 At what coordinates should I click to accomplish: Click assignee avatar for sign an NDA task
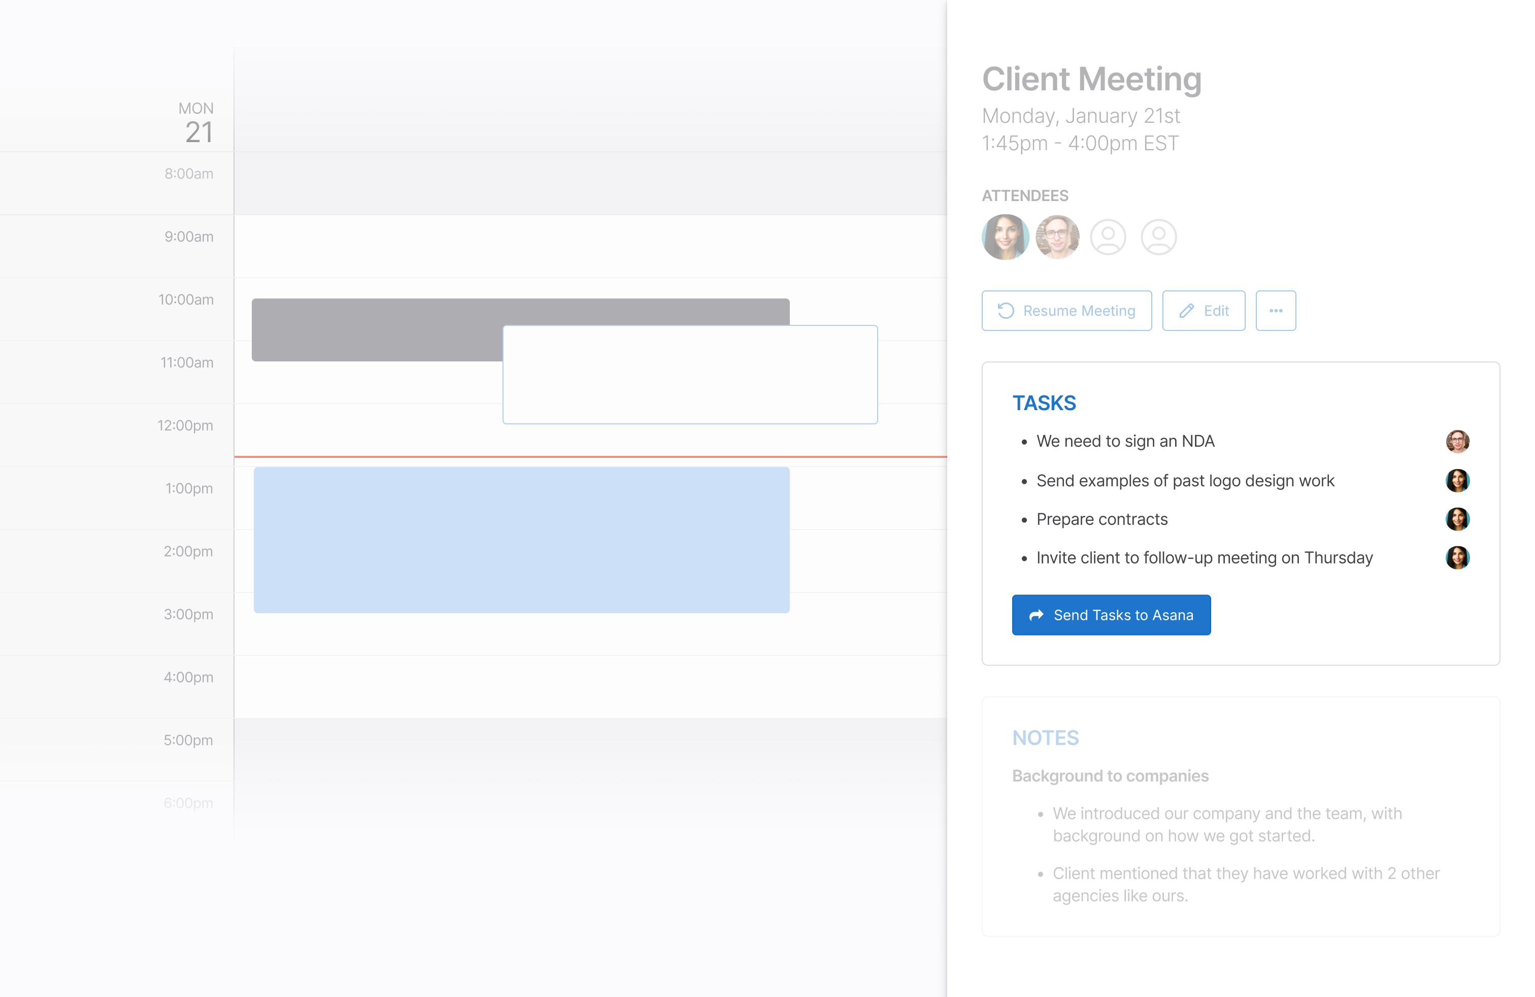point(1457,442)
